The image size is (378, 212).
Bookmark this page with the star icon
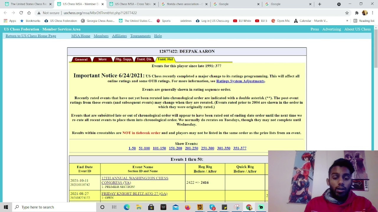(x=347, y=13)
